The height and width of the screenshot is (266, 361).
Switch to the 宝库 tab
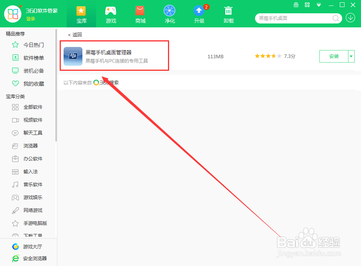tap(81, 14)
